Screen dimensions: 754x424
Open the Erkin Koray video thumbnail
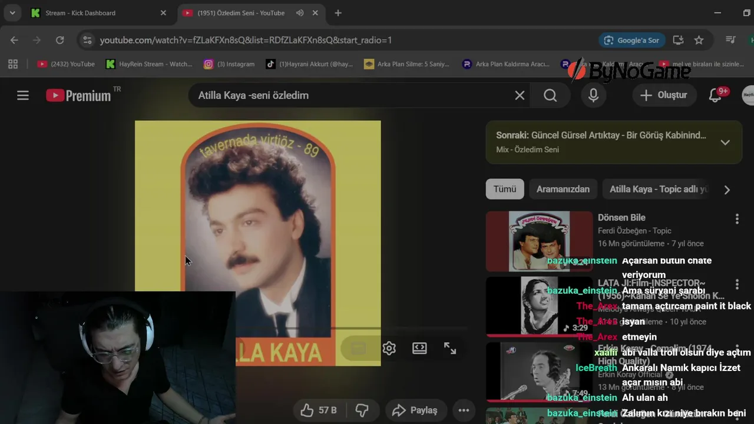coord(539,372)
